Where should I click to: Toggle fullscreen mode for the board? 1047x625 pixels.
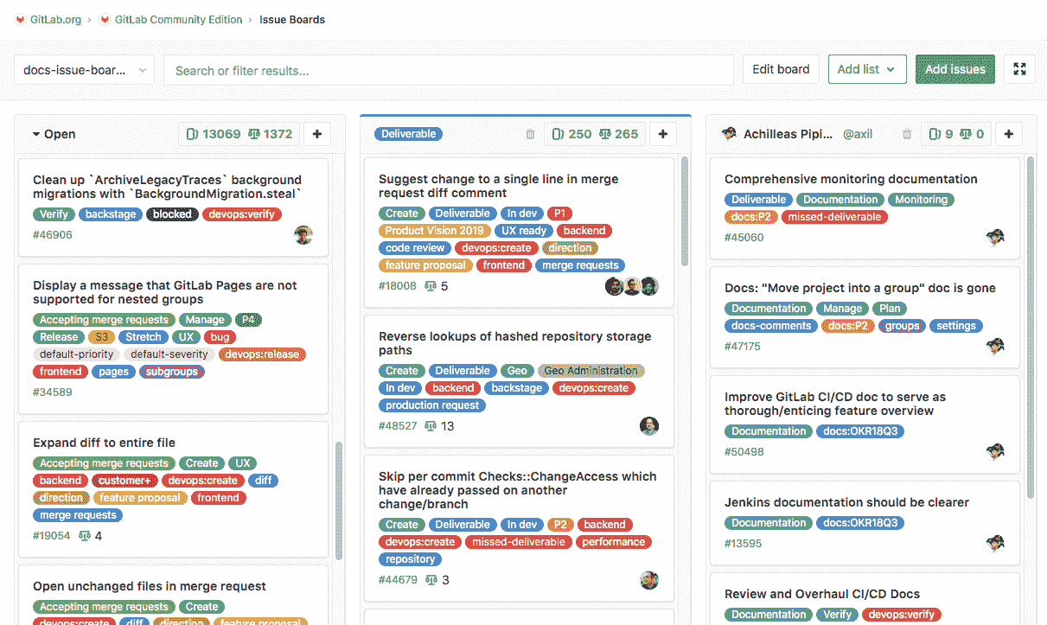(1019, 68)
